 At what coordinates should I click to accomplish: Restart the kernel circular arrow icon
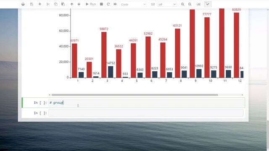108,4
